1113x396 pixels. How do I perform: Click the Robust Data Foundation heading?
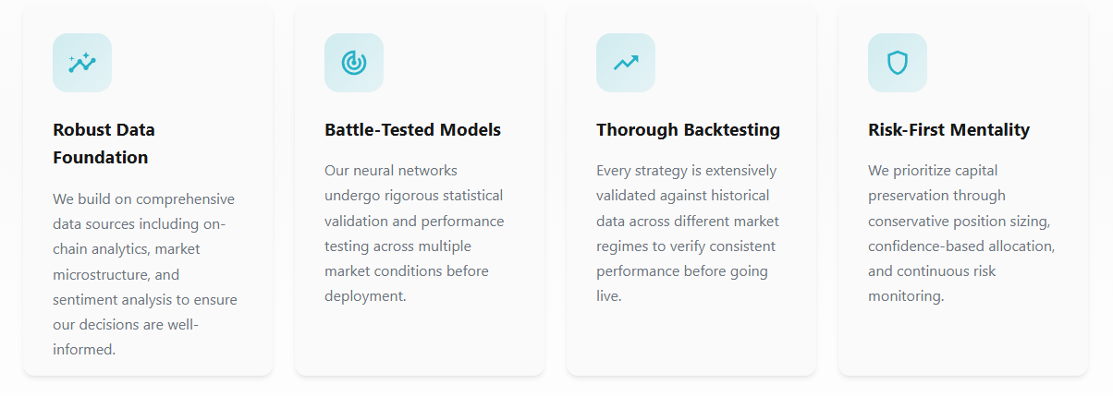(x=104, y=143)
